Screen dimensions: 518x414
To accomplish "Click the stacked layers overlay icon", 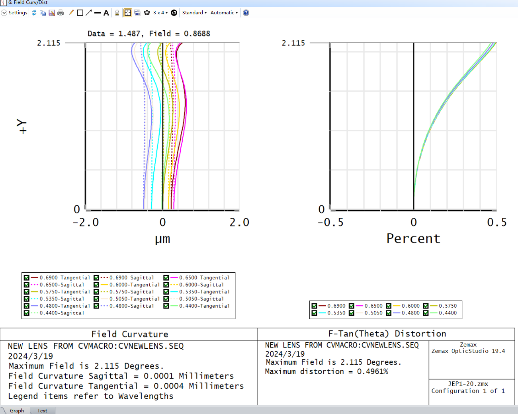I will point(147,13).
